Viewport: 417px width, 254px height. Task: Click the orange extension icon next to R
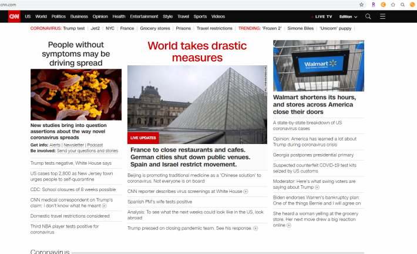tap(383, 5)
